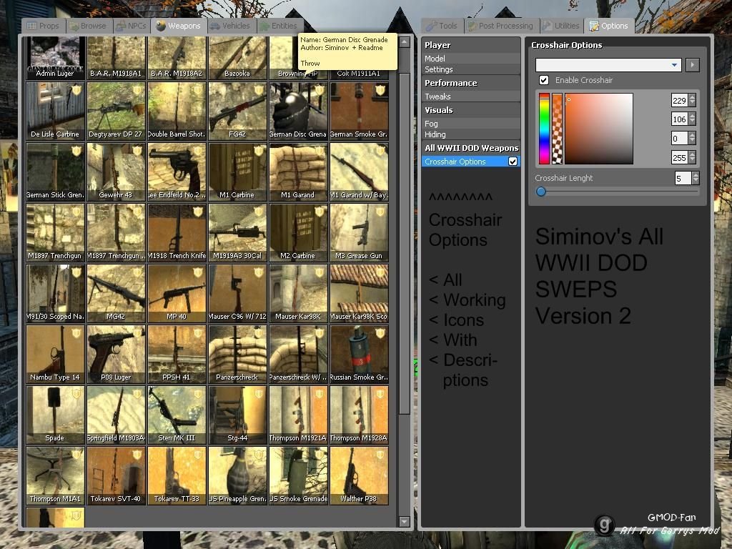Open the Utilities tab
This screenshot has height=549, width=732.
(x=562, y=26)
